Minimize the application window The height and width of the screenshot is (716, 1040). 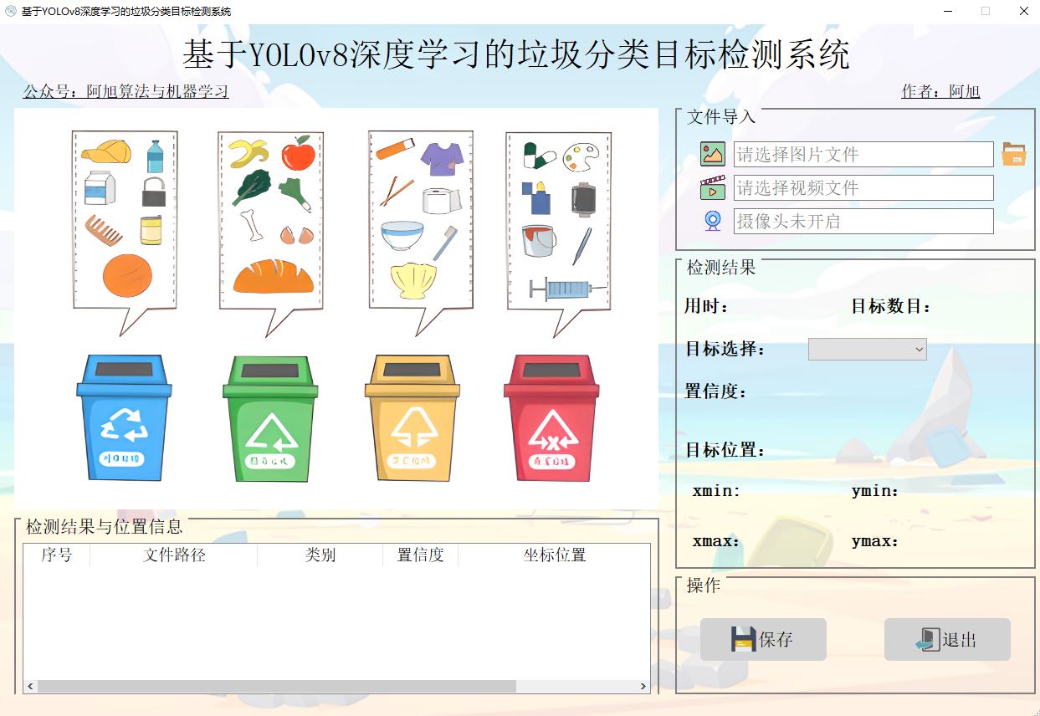tap(948, 11)
